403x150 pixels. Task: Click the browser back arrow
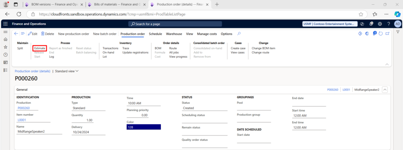(7, 15)
